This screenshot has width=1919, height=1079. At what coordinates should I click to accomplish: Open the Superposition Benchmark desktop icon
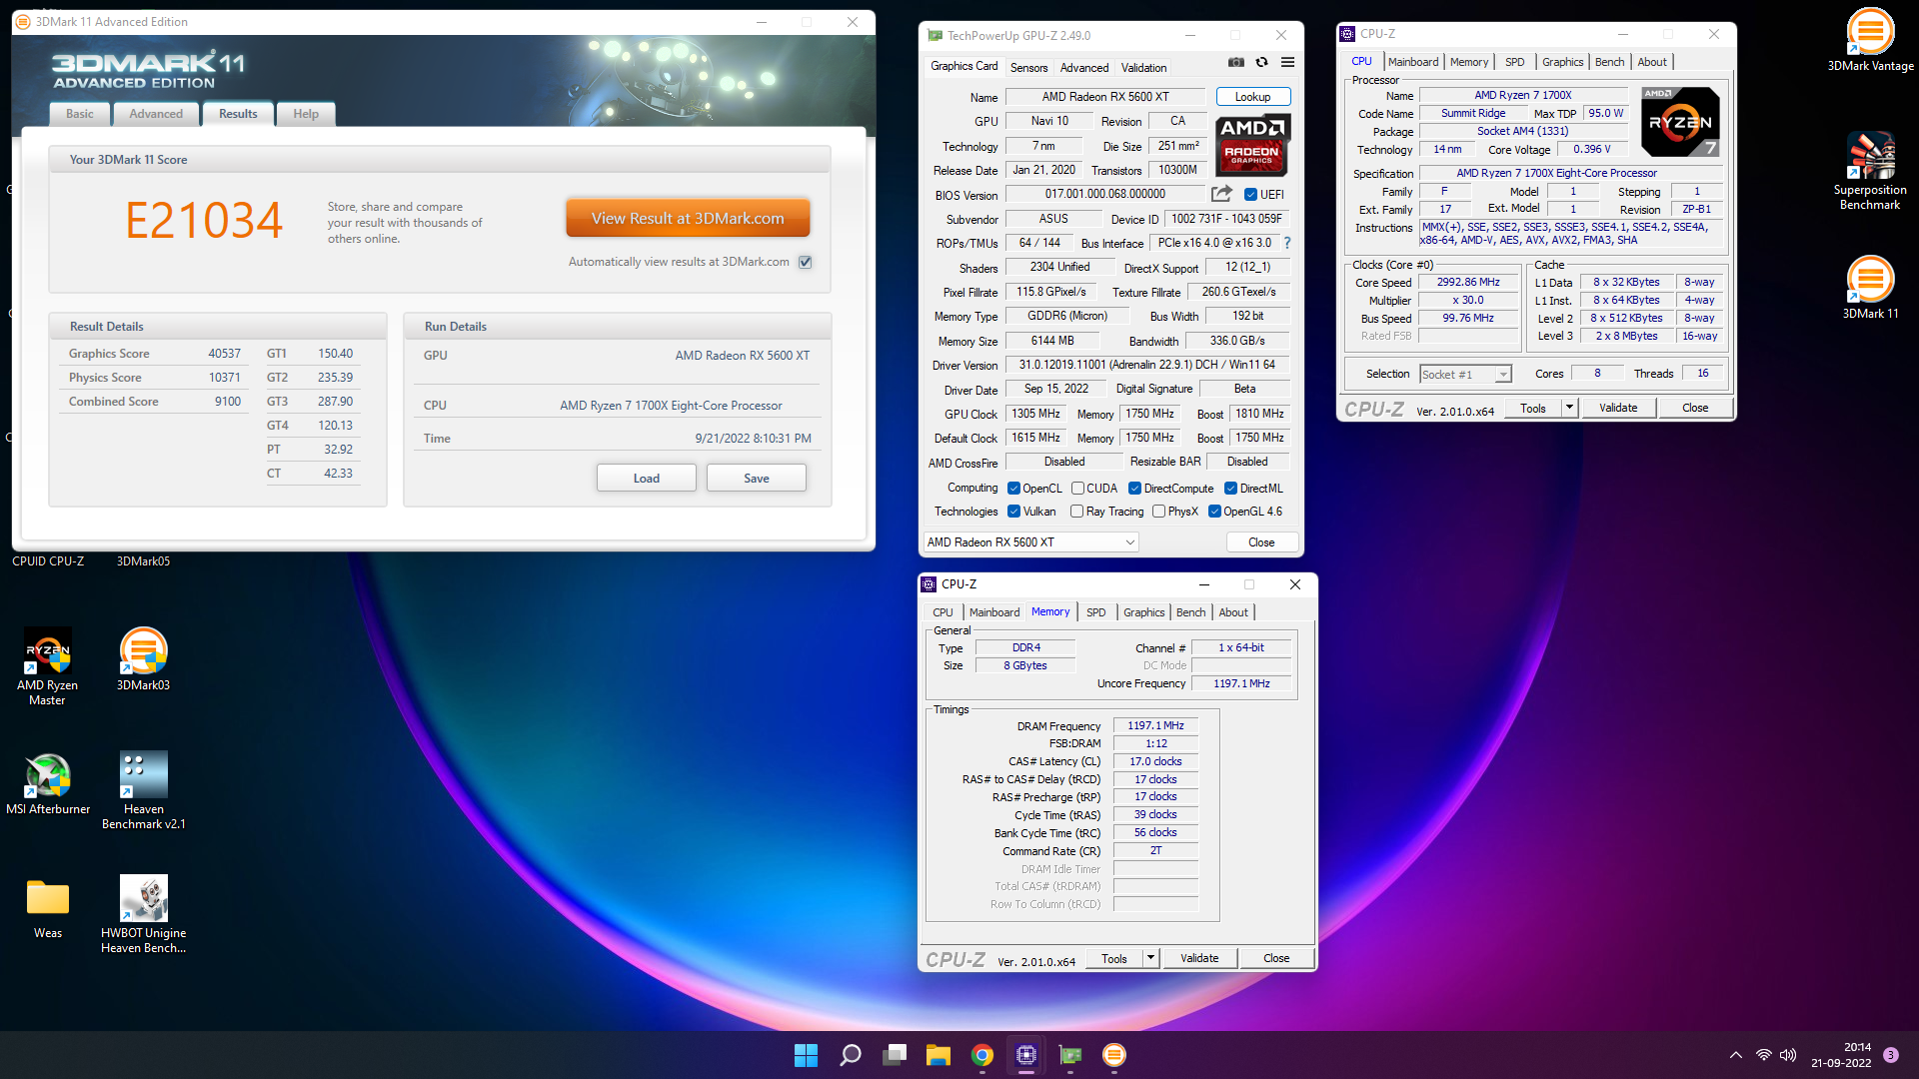pyautogui.click(x=1870, y=171)
